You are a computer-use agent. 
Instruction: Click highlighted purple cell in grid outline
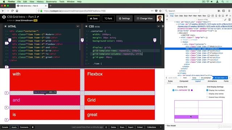(x=186, y=117)
